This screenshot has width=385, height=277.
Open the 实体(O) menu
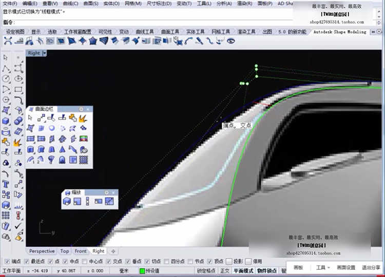tap(111, 4)
